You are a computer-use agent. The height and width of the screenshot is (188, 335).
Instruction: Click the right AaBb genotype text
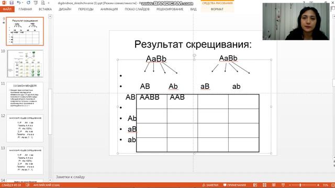pos(228,58)
